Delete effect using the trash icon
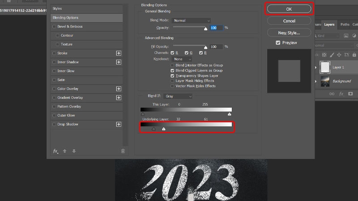 pos(123,151)
